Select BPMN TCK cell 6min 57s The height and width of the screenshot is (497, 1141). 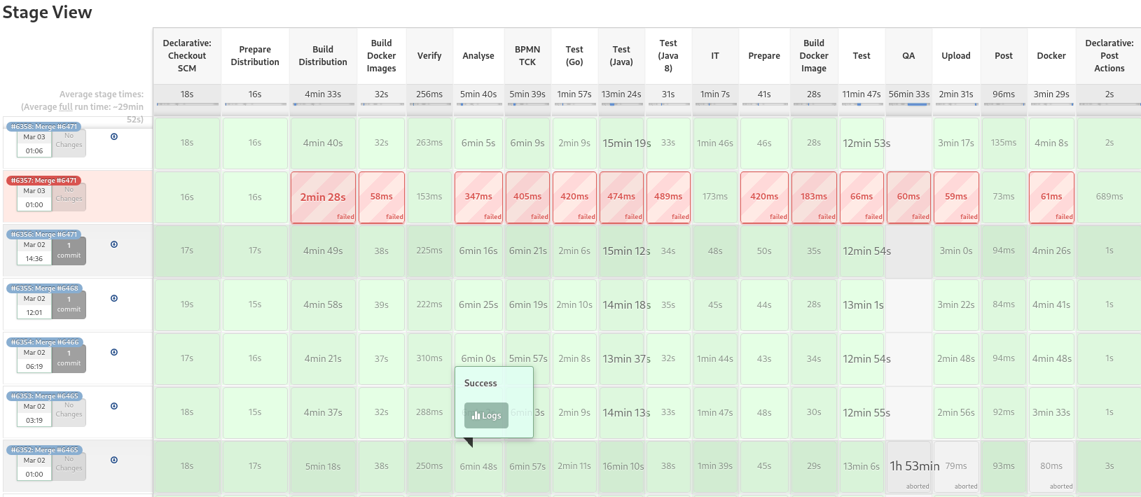(527, 467)
